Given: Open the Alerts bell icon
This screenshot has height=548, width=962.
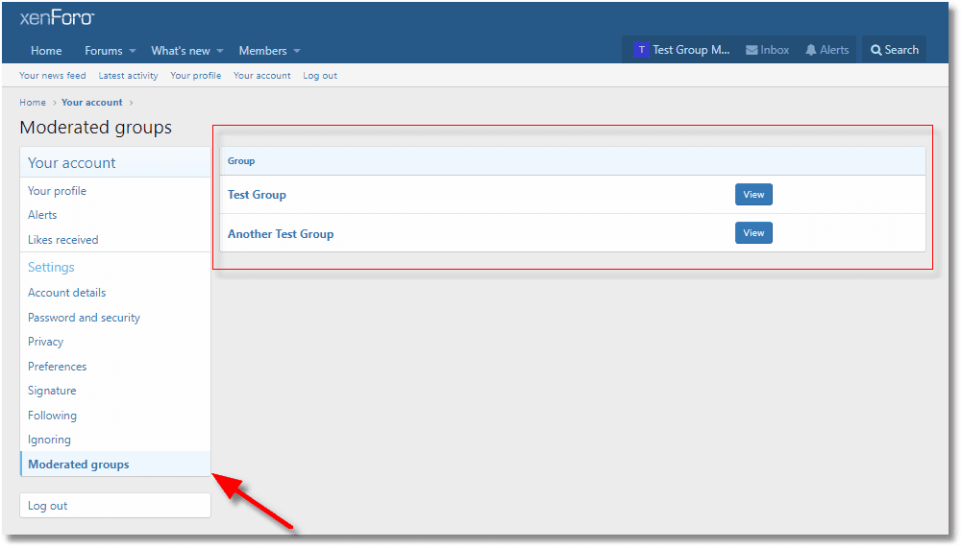Looking at the screenshot, I should click(x=810, y=50).
